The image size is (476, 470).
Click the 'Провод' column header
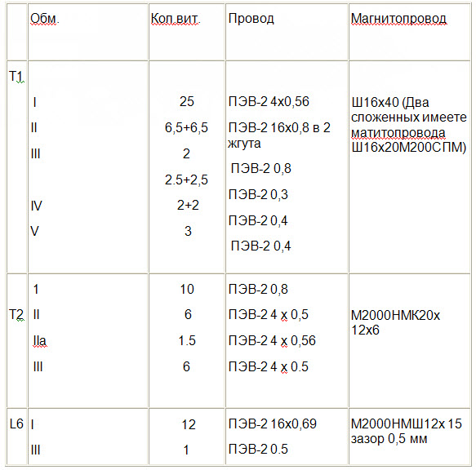click(251, 19)
